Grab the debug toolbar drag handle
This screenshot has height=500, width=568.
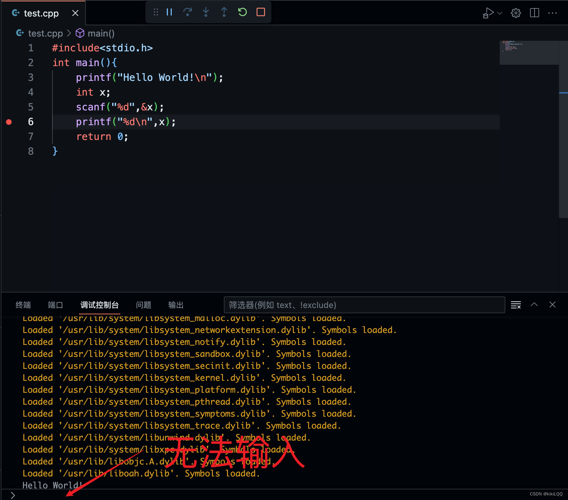(x=156, y=12)
